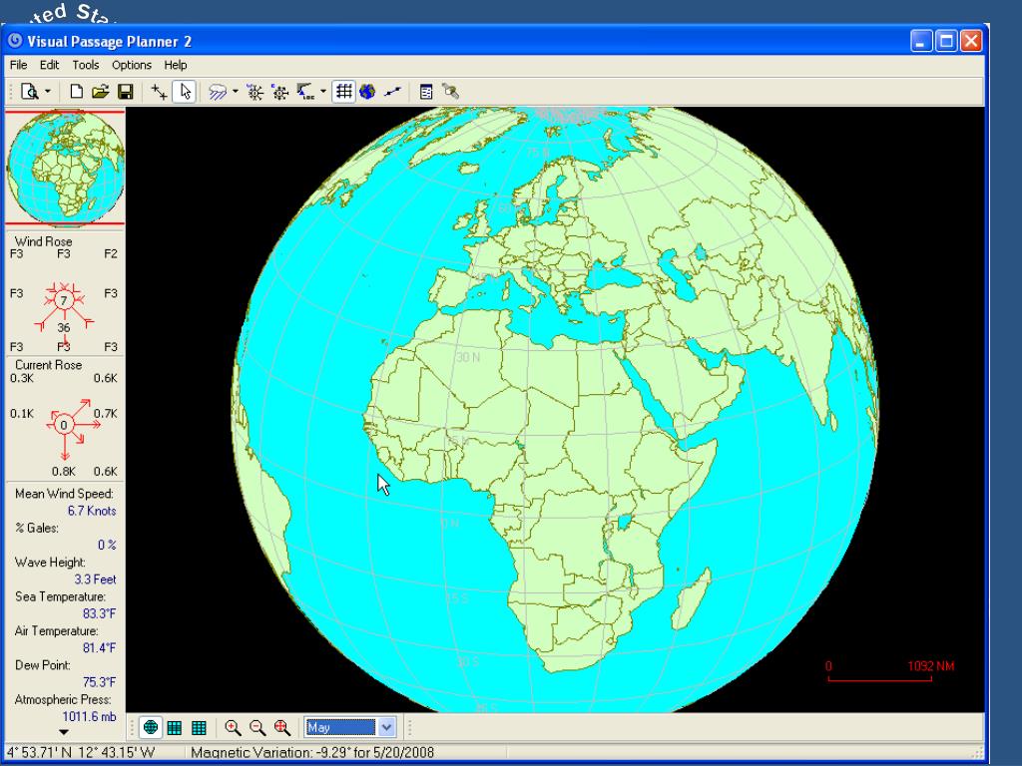1022x766 pixels.
Task: Open an existing file via folder icon
Action: [x=101, y=92]
